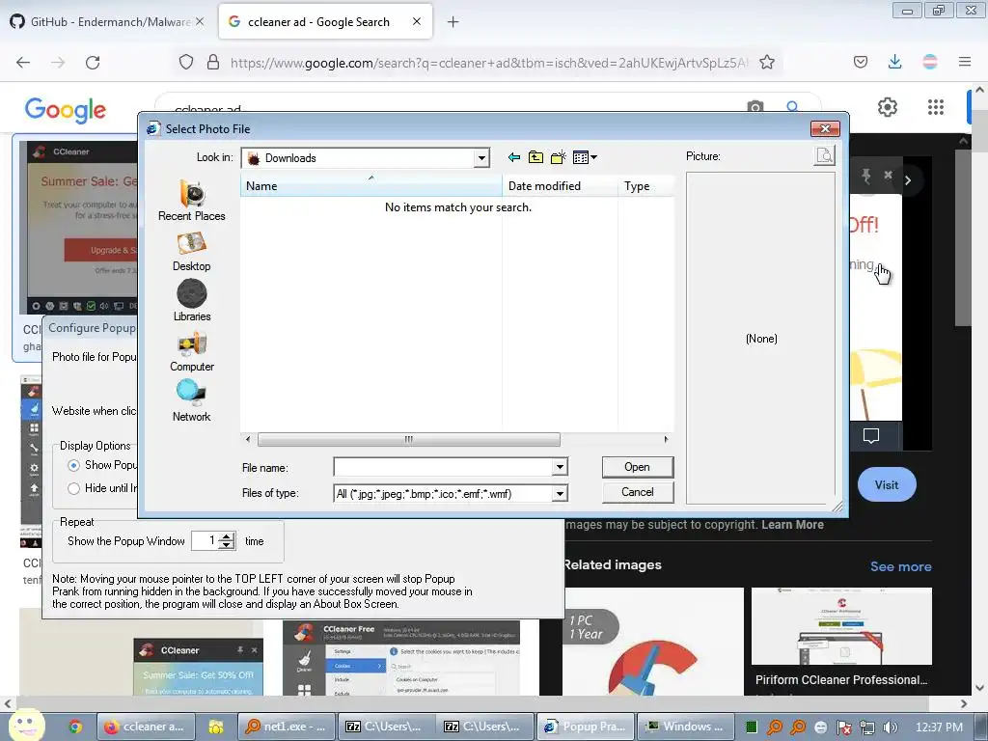Switch to the net1.exe taskbar item
This screenshot has width=988, height=741.
(286, 727)
